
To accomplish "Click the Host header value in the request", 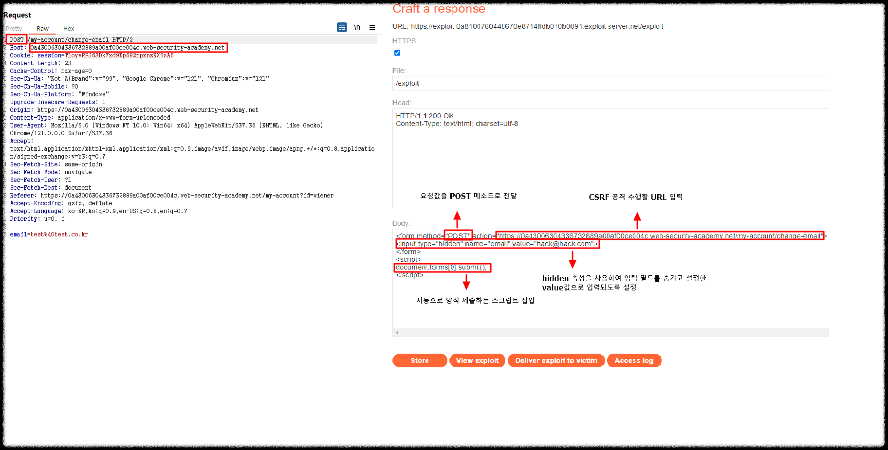I will (128, 48).
